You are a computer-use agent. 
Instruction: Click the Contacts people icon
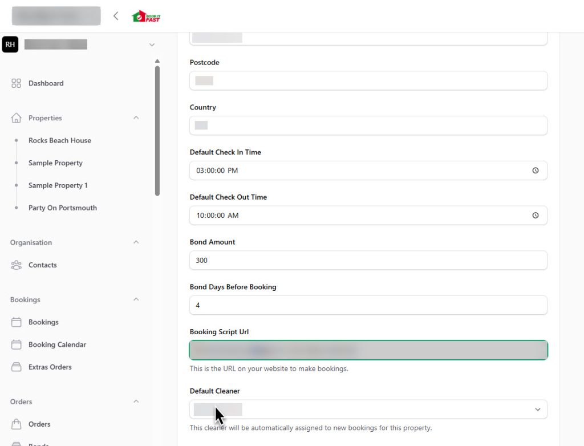point(16,265)
